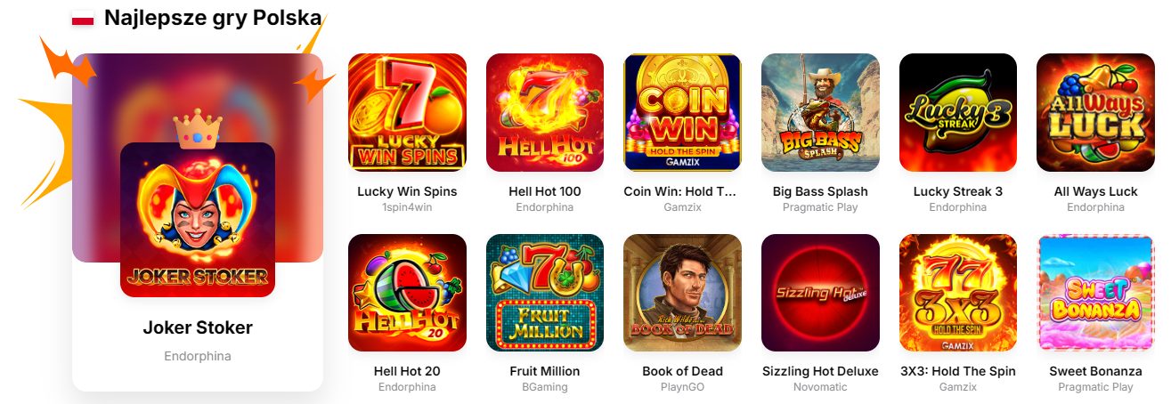Open the Lucky Win Spins game icon
Viewport: 1171px width, 404px height.
click(x=407, y=112)
